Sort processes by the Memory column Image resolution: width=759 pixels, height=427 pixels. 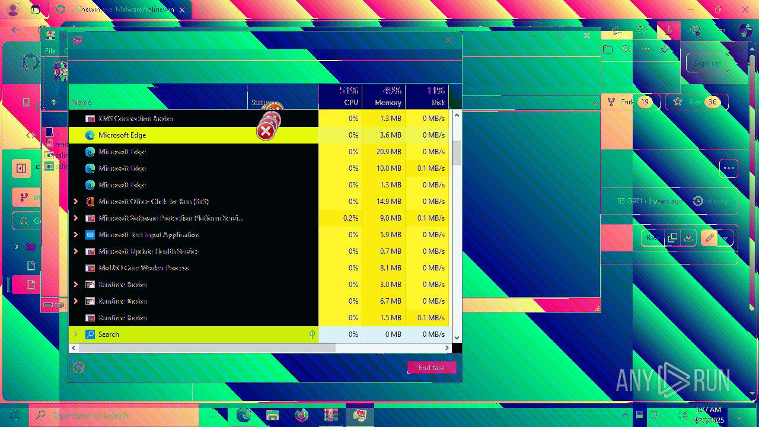[x=383, y=97]
